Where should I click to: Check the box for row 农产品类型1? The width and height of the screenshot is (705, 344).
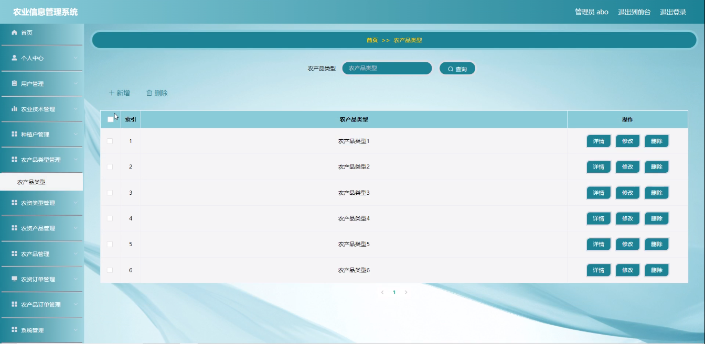tap(110, 141)
